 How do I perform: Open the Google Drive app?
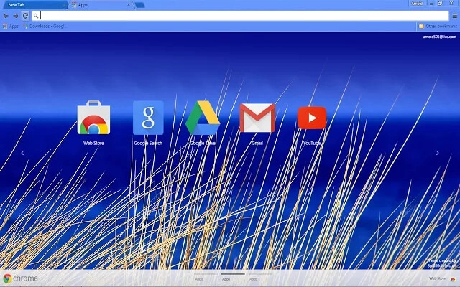click(x=203, y=118)
